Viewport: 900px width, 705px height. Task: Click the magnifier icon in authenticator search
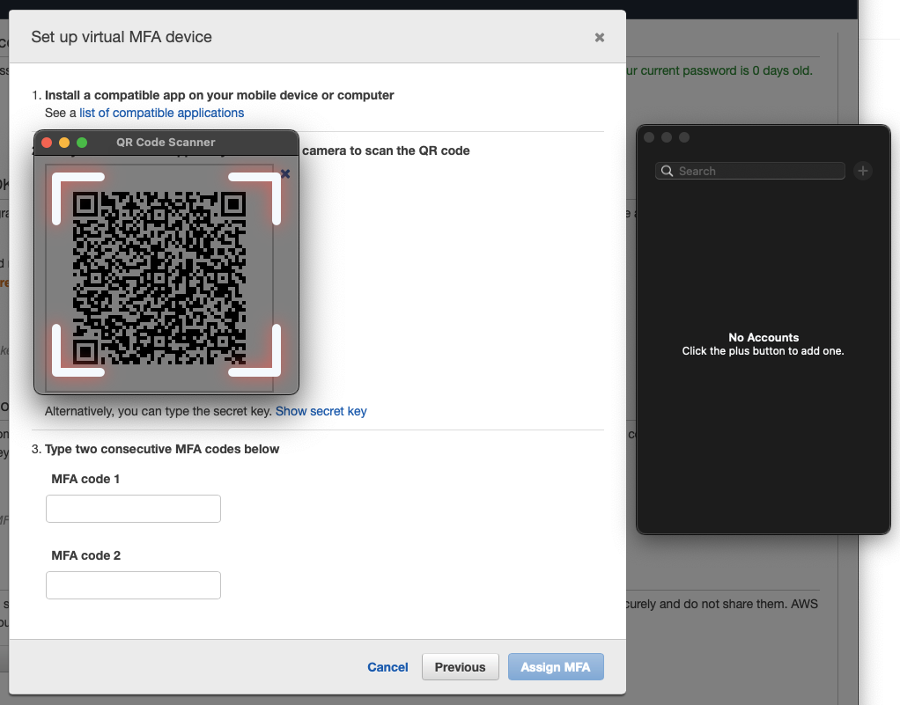667,171
